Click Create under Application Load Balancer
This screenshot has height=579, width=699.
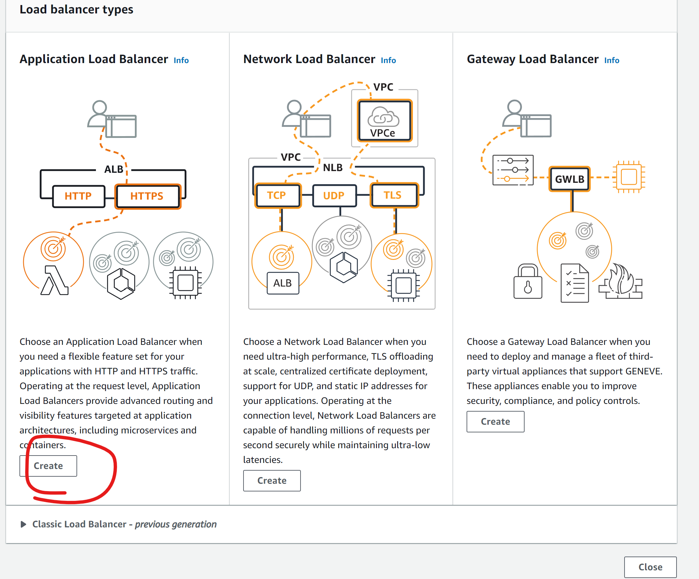click(x=48, y=466)
